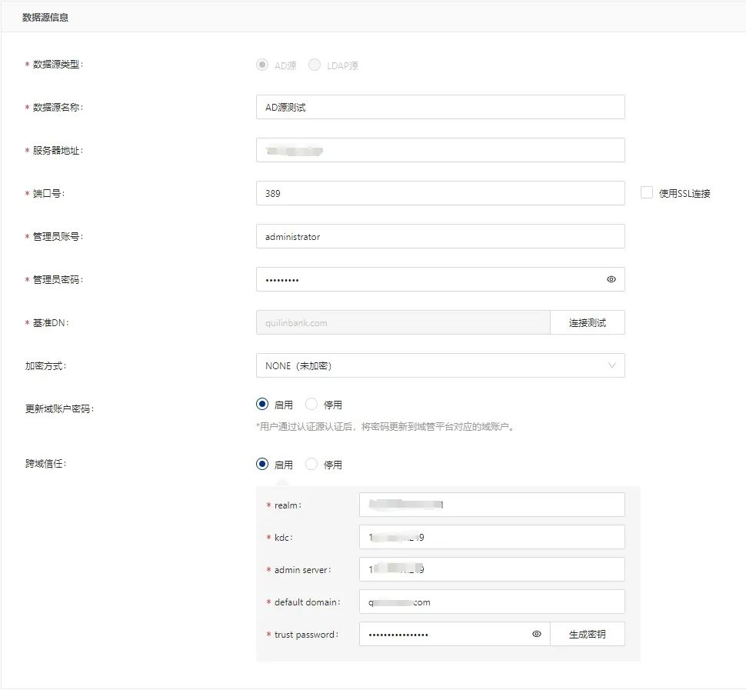Image resolution: width=746 pixels, height=690 pixels.
Task: Click the 基准DN input field
Action: point(404,322)
